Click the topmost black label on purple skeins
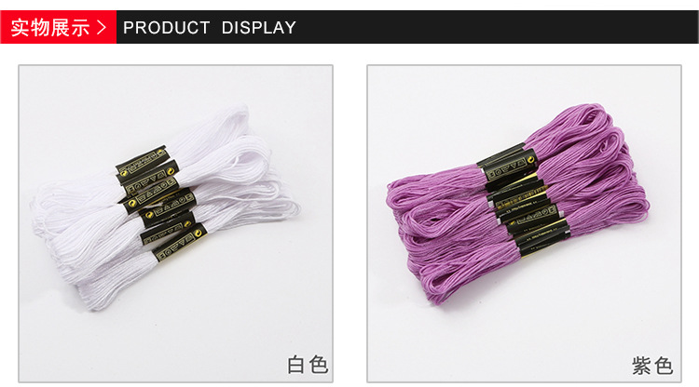The image size is (699, 387). pos(508,162)
